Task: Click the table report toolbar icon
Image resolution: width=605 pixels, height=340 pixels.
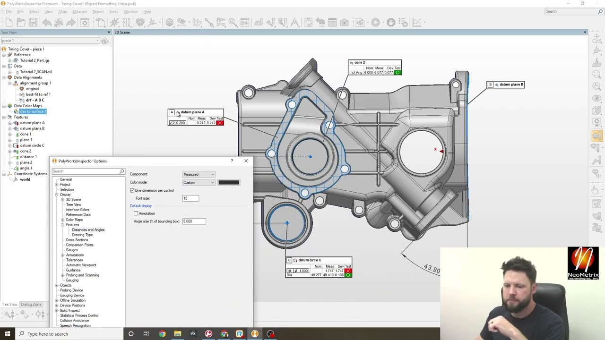Action: [x=332, y=22]
